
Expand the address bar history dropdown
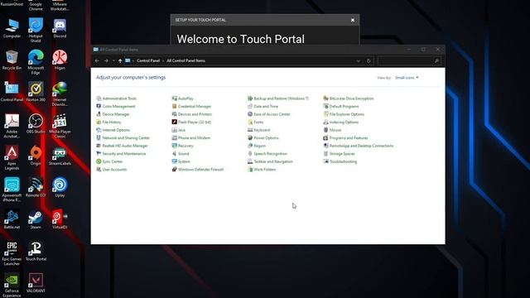coord(359,60)
